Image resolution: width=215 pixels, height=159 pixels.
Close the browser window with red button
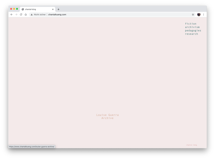click(x=11, y=9)
